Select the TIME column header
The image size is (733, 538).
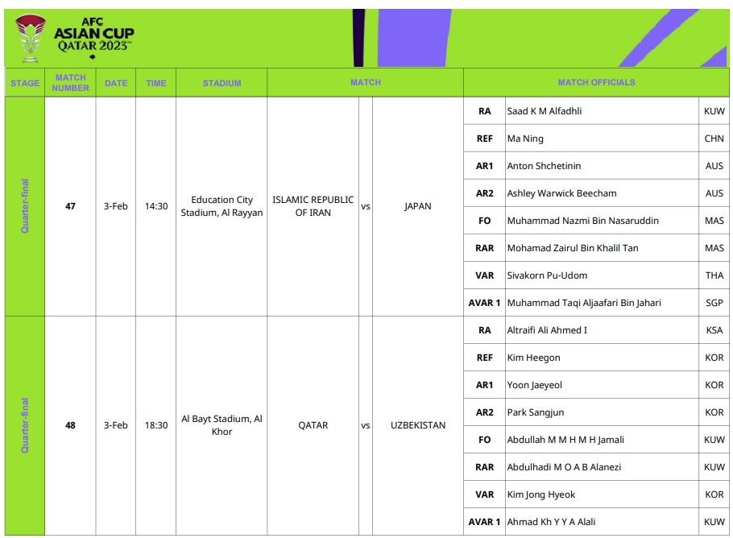(x=156, y=83)
